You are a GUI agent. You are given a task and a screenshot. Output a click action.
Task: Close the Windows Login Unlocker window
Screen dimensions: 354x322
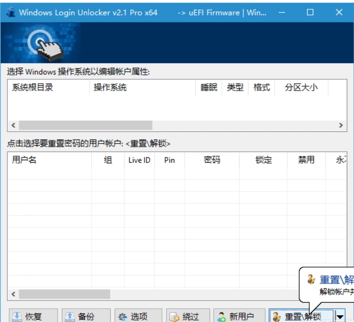(339, 13)
